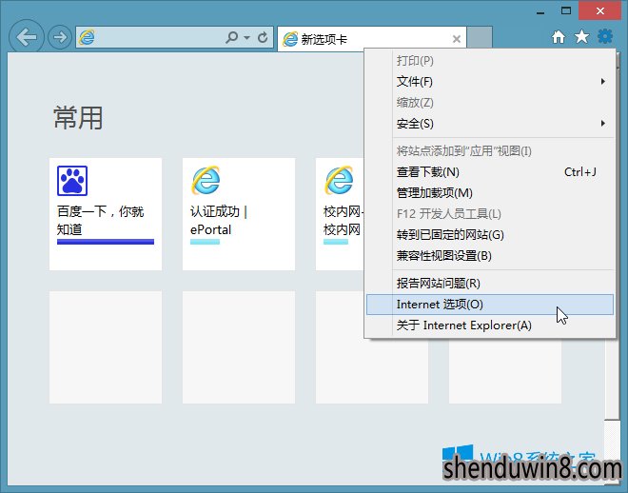This screenshot has height=493, width=628.
Task: Choose 查看下载(N) from the menu
Action: [x=490, y=172]
